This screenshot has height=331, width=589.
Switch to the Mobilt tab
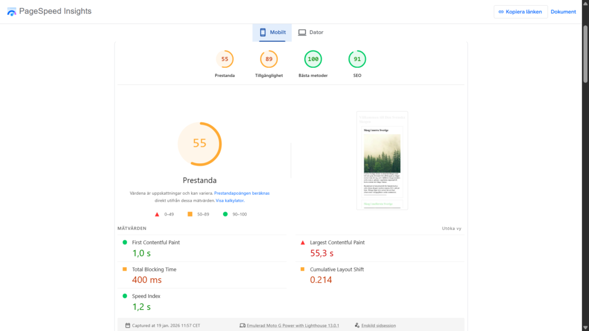(x=272, y=33)
